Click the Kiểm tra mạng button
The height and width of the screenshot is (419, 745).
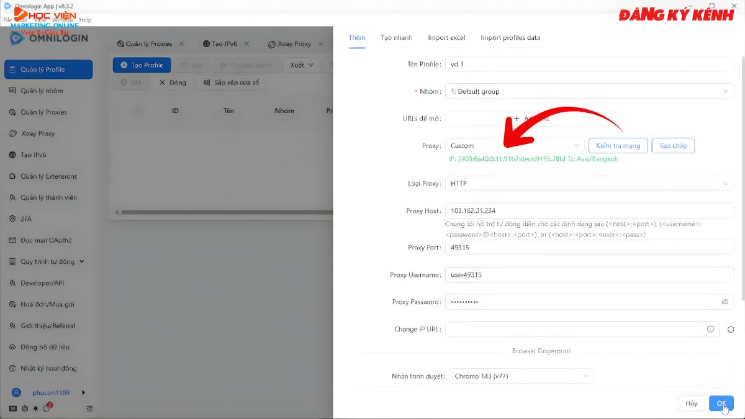(x=618, y=146)
